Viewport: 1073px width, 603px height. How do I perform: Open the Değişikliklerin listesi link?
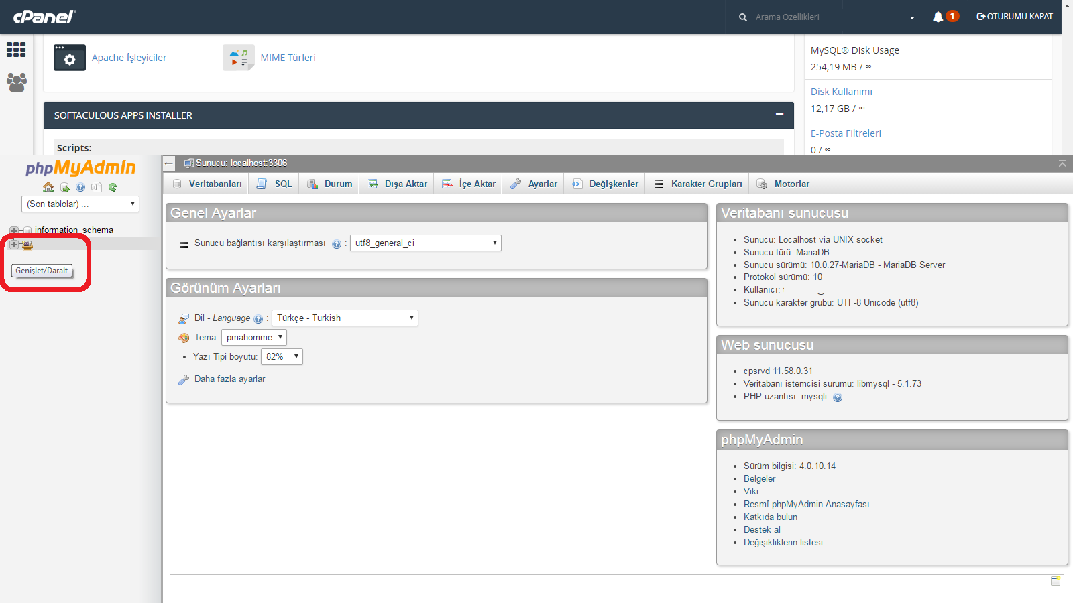783,543
